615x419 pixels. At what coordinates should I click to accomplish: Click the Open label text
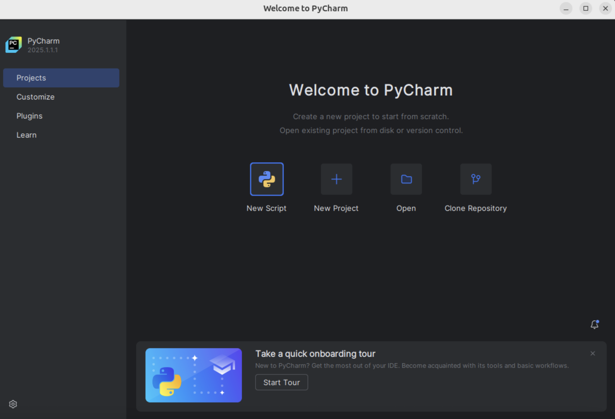(x=406, y=208)
